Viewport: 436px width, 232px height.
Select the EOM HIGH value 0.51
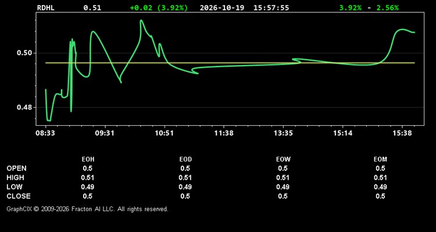point(380,177)
